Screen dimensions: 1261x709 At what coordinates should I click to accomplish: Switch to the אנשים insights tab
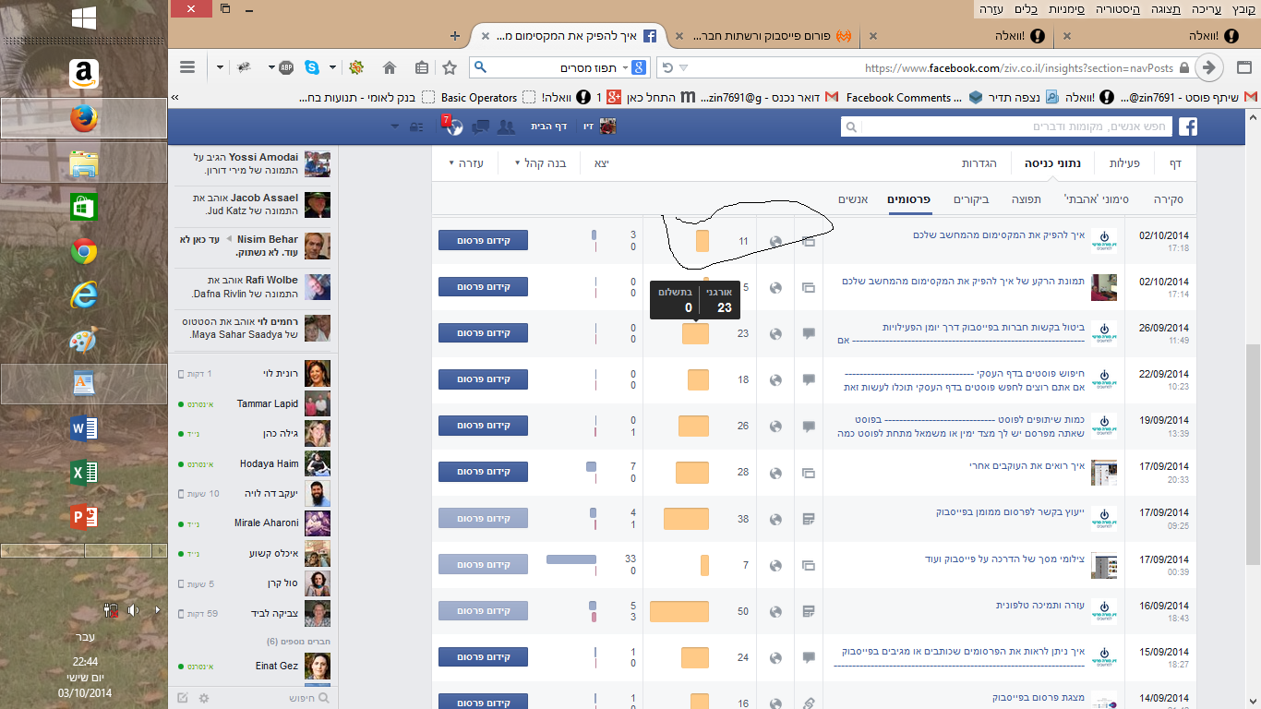(853, 199)
